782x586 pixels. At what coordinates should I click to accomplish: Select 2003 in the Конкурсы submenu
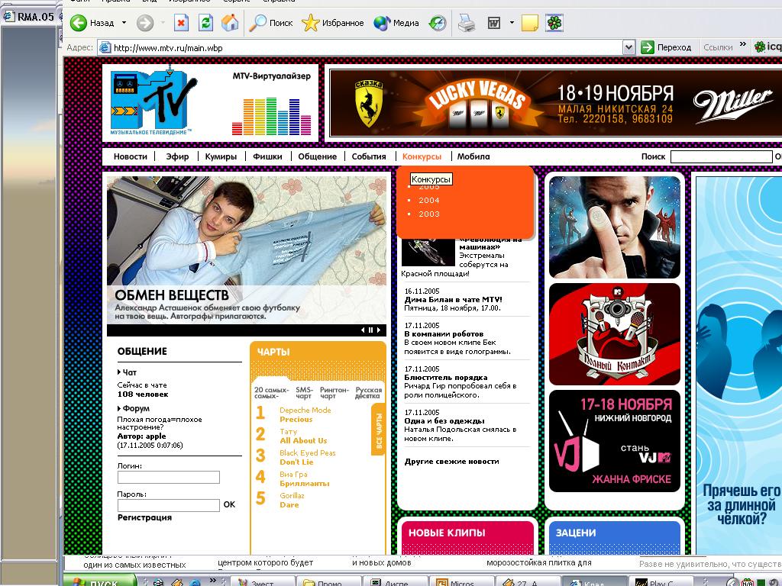429,214
